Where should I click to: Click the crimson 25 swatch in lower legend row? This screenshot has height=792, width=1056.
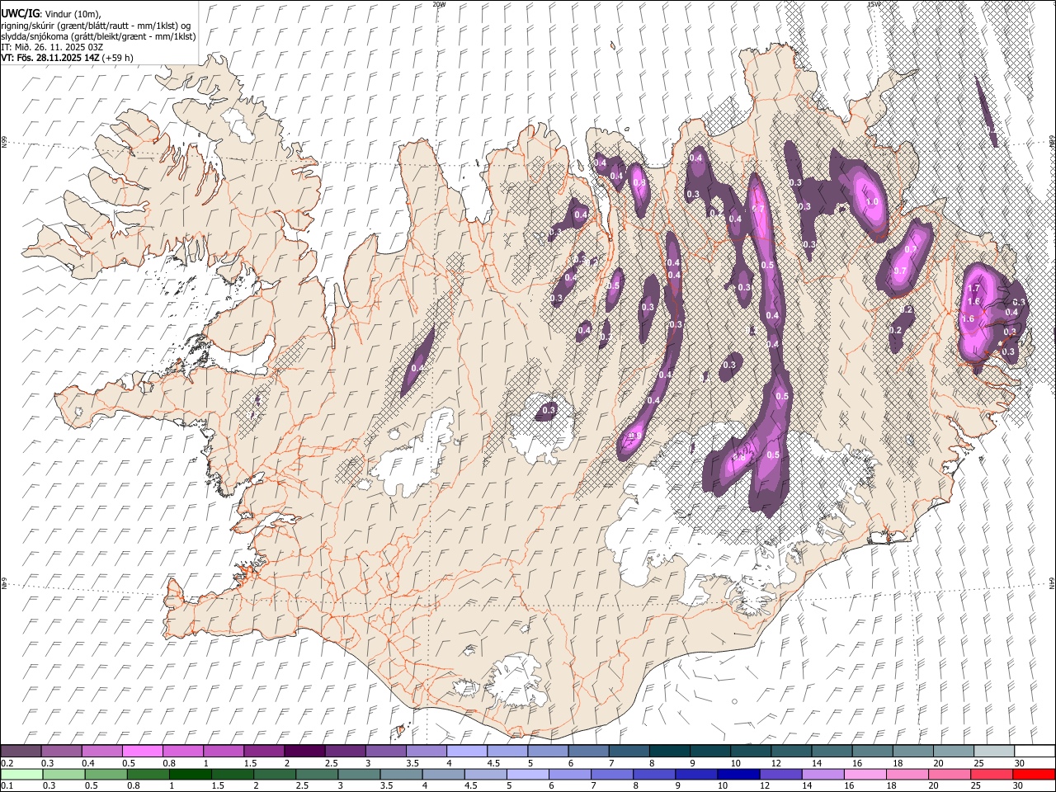tap(992, 775)
